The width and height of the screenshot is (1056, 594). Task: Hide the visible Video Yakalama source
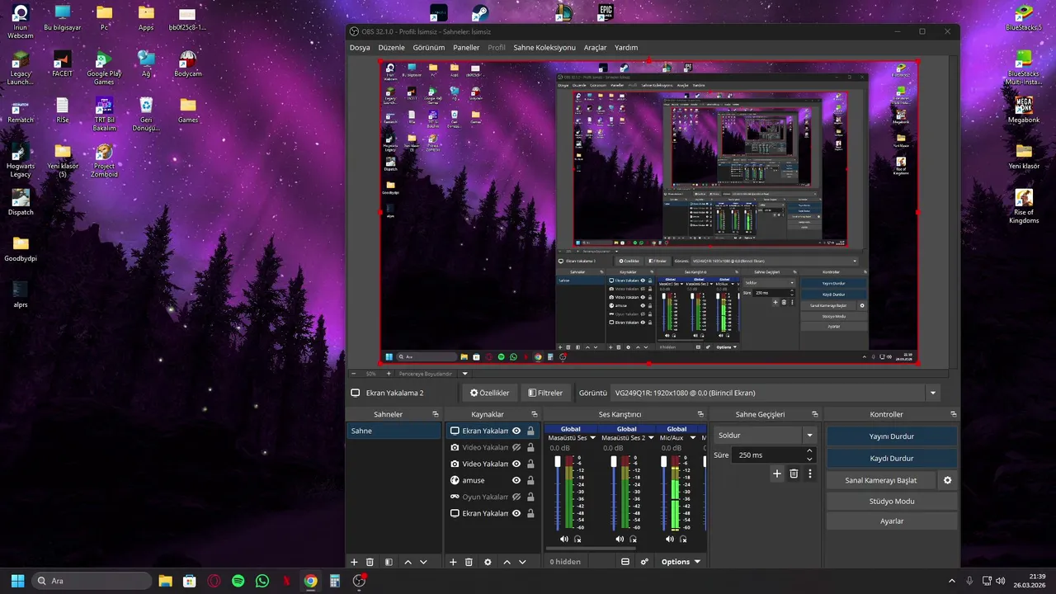[516, 464]
